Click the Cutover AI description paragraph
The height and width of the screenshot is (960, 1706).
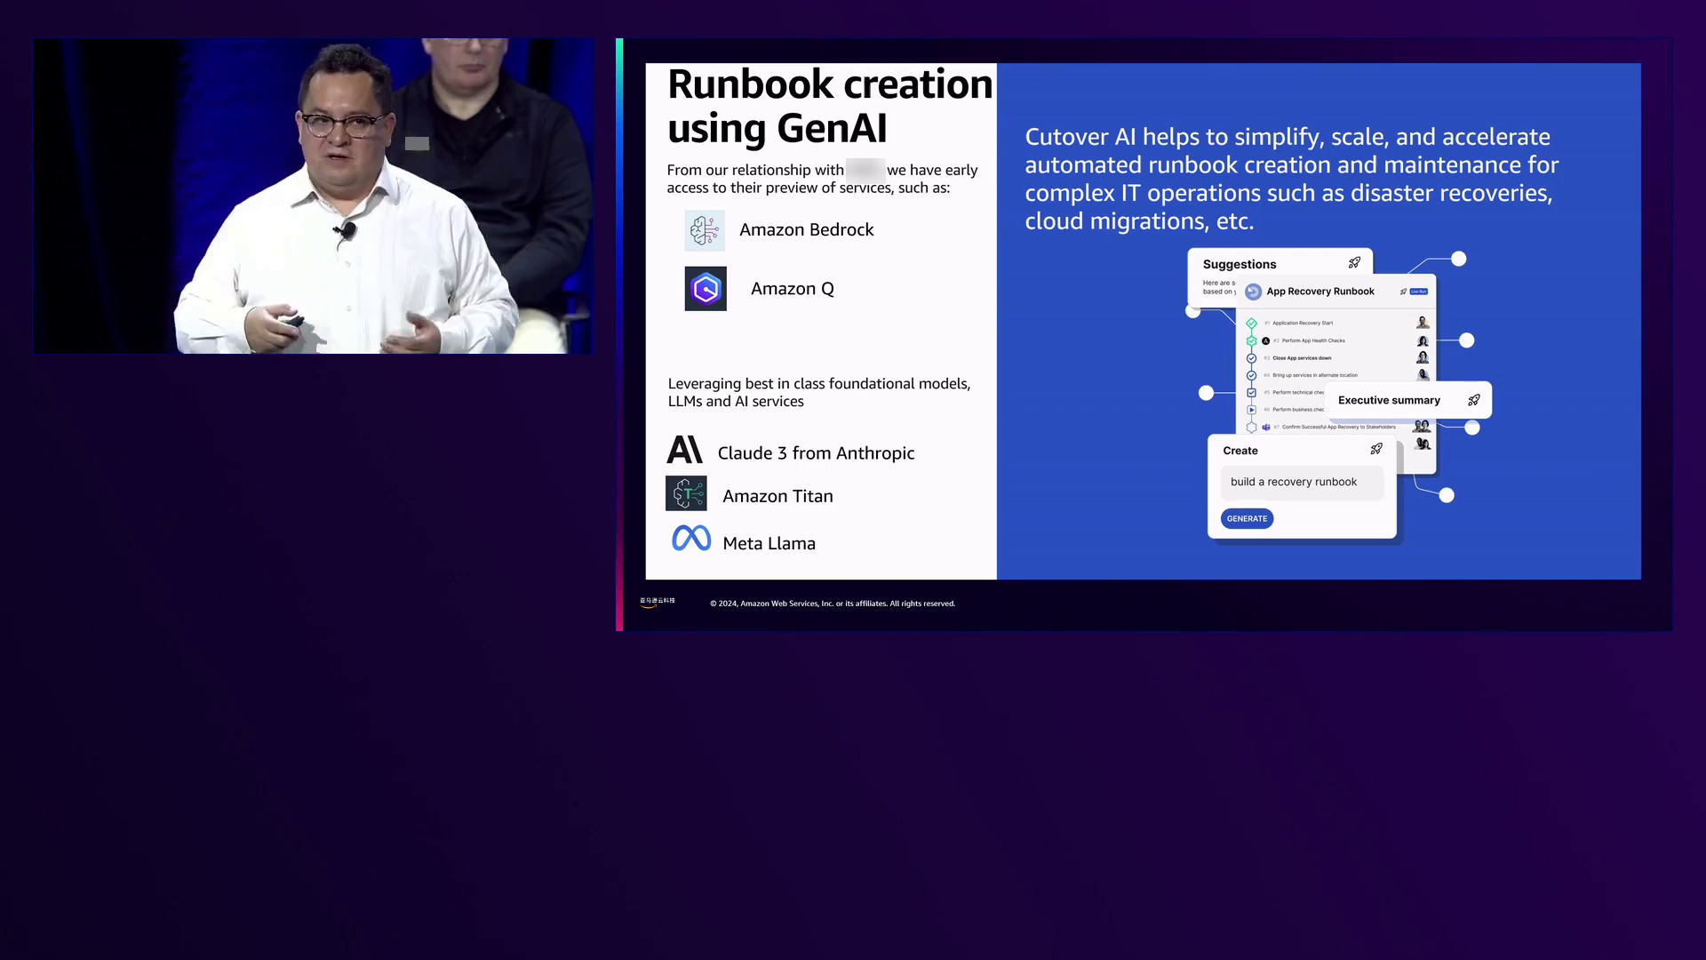coord(1291,179)
